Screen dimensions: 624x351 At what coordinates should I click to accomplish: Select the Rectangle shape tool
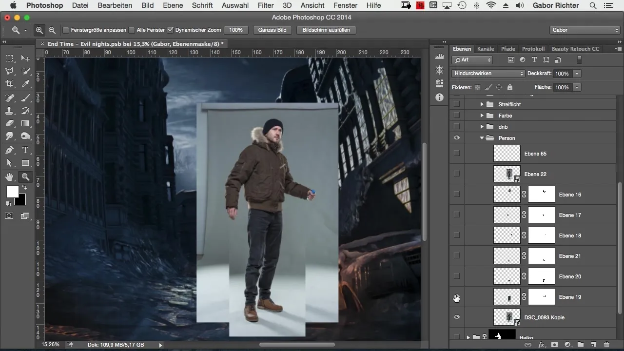(x=26, y=163)
